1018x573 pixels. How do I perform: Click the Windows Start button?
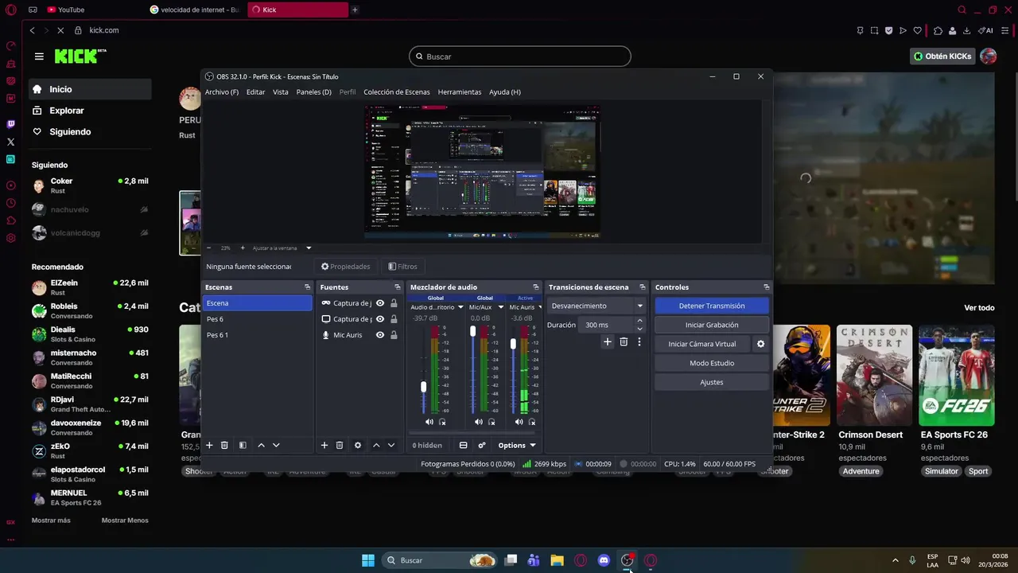368,560
